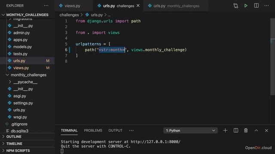Screen dimensions: 275x154
Task: Open the modified views.py file
Action: pos(21,68)
